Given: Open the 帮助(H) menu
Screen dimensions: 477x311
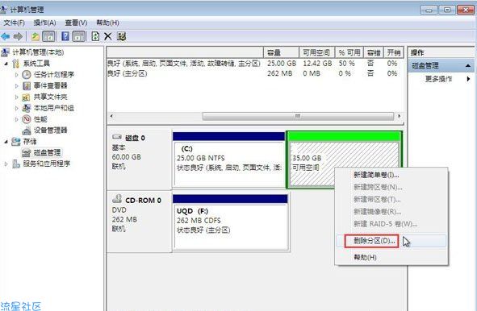Looking at the screenshot, I should pos(107,23).
